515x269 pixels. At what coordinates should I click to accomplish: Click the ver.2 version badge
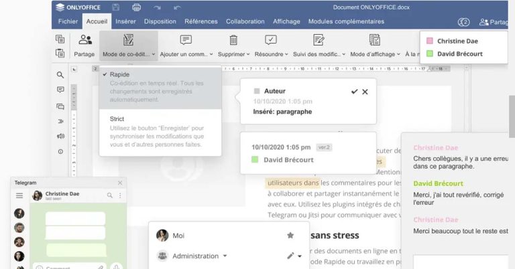point(324,147)
